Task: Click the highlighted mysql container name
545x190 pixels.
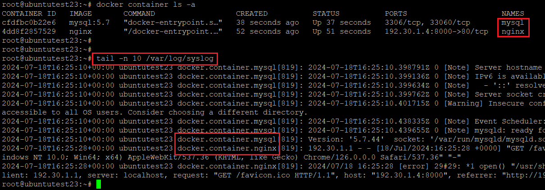Action: 513,22
